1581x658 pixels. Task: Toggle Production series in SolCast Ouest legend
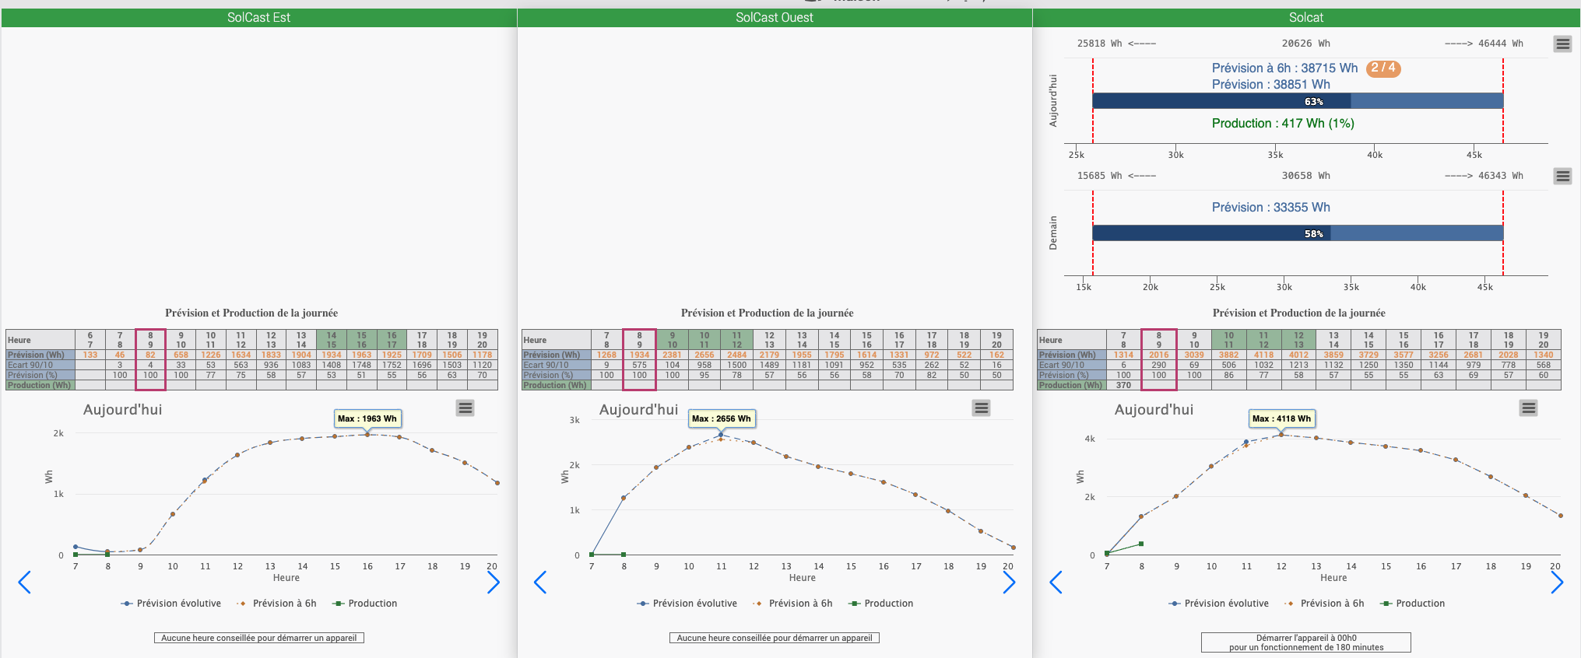coord(880,604)
